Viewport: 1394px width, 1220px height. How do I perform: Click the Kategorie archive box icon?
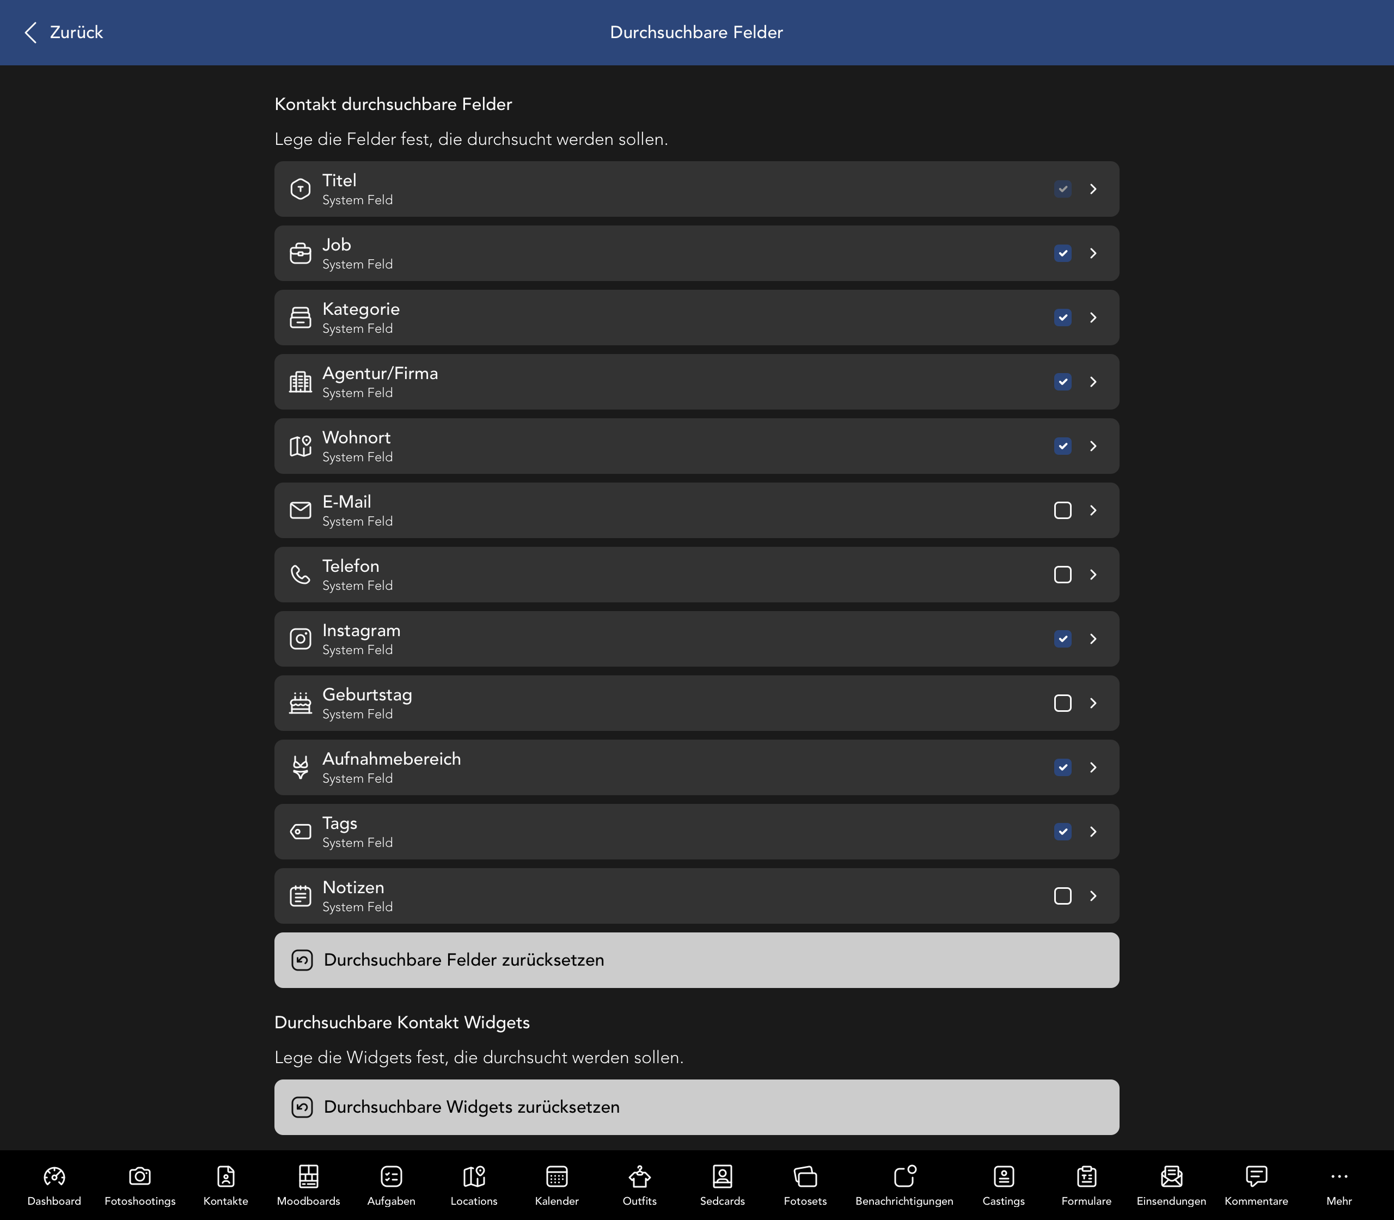(300, 317)
